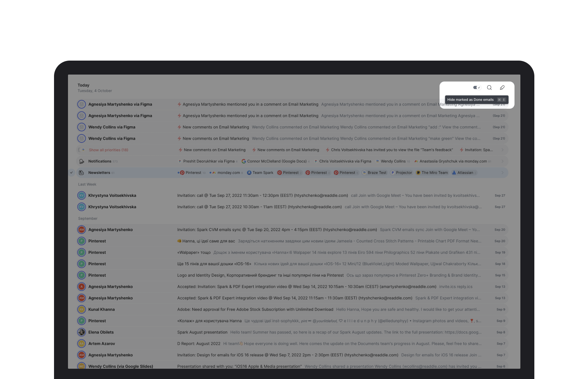Open the Notifications bell icon

[x=82, y=161]
